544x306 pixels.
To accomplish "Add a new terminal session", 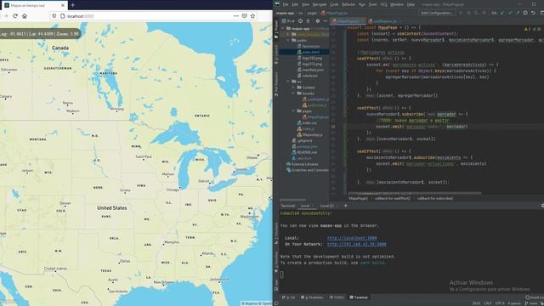I will [346, 206].
